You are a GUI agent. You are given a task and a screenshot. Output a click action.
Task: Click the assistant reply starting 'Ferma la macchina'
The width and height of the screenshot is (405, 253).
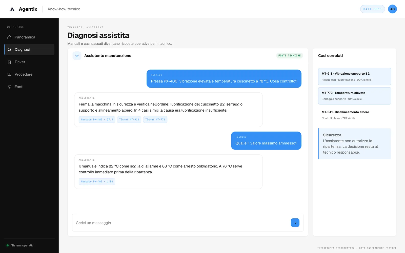point(168,110)
